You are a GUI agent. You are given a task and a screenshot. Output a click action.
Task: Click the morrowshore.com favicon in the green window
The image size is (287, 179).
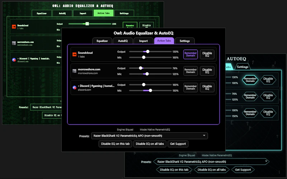[14, 43]
